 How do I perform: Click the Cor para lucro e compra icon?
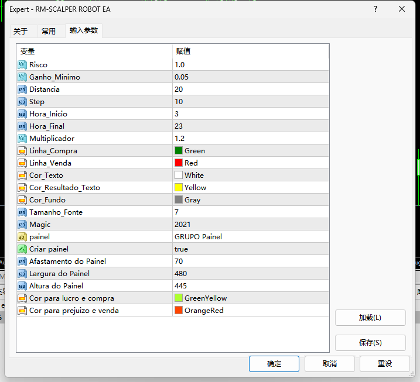coord(22,298)
